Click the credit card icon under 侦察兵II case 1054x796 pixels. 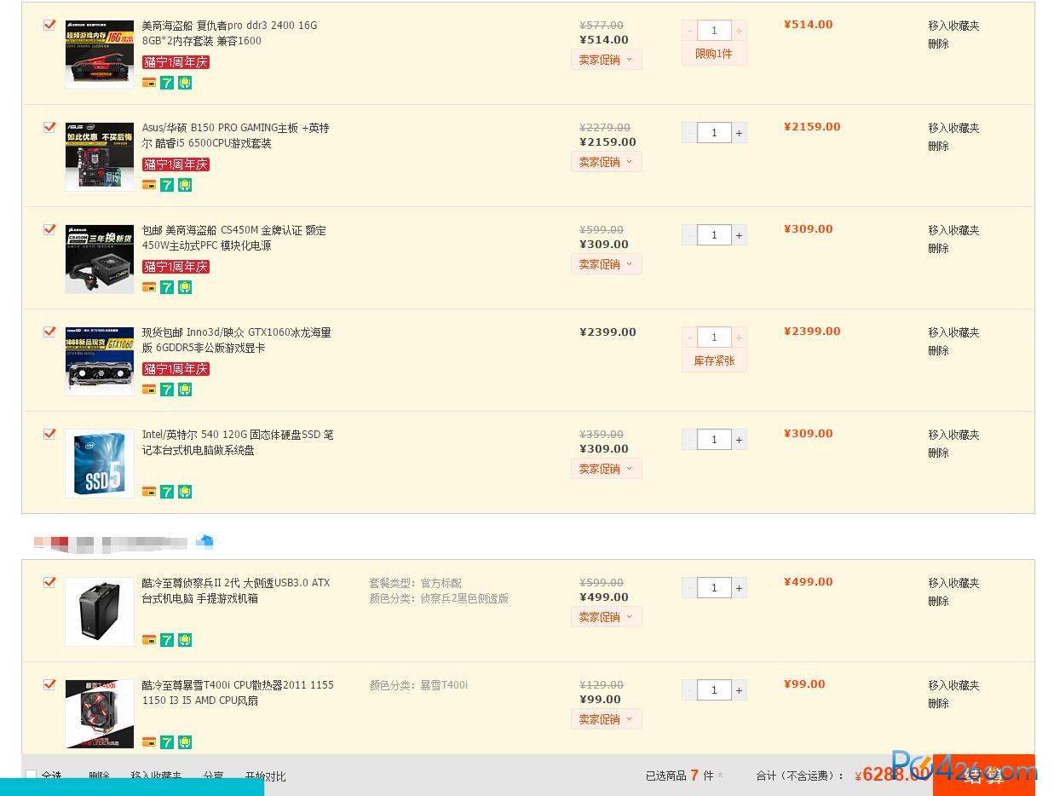click(149, 640)
